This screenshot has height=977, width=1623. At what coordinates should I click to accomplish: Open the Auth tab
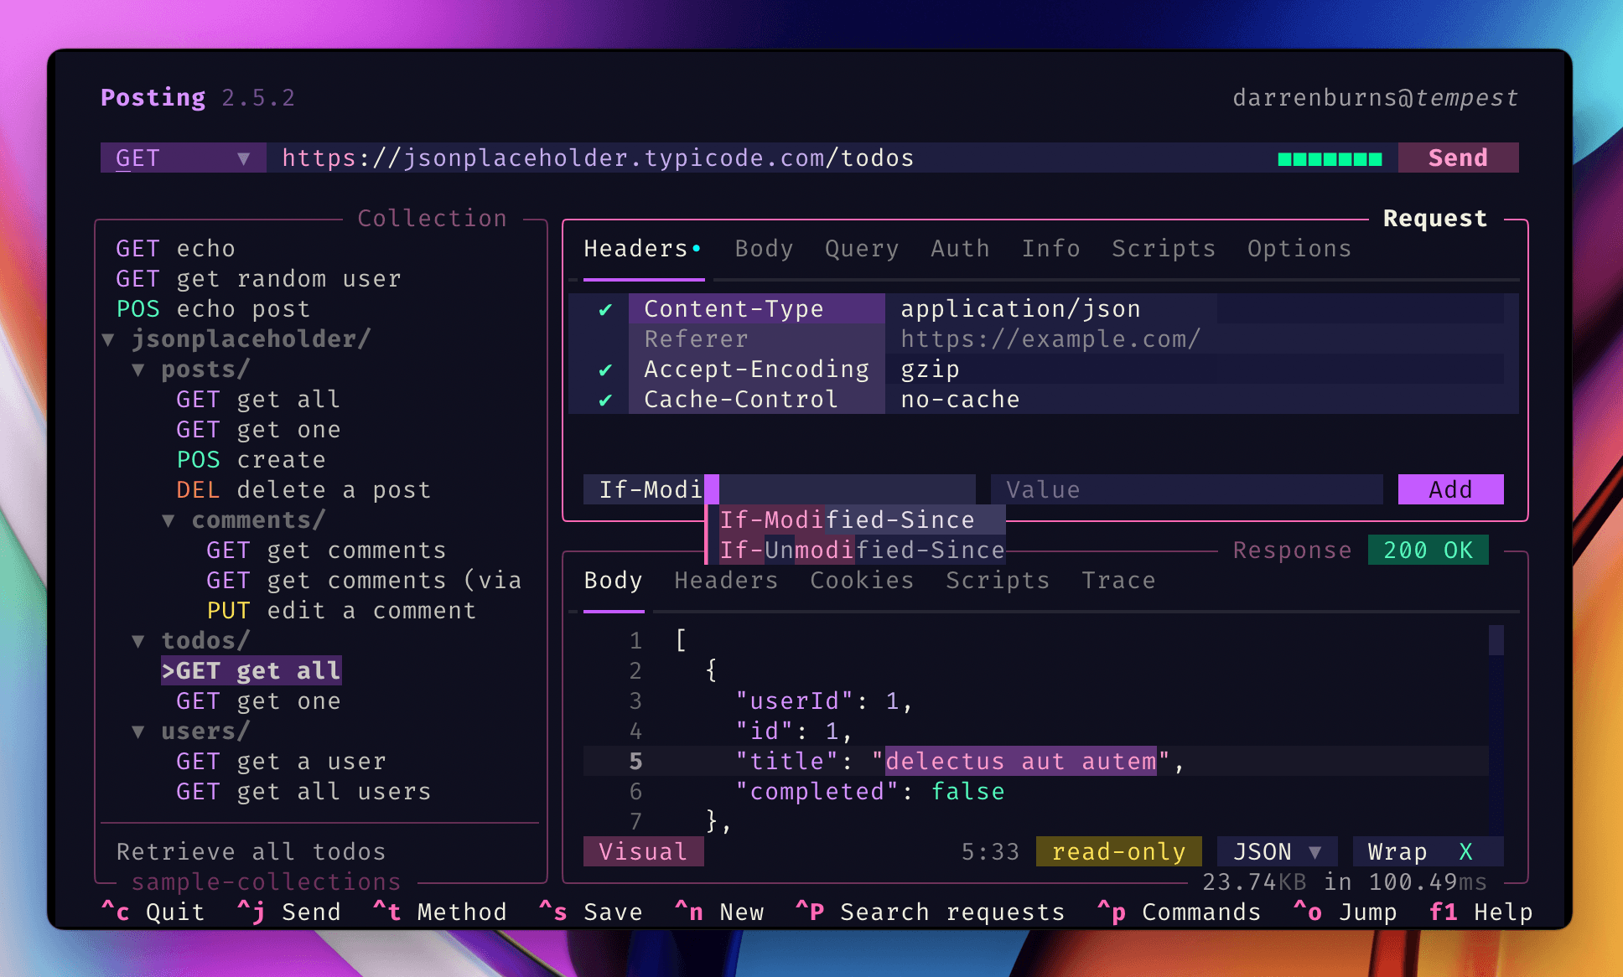959,248
